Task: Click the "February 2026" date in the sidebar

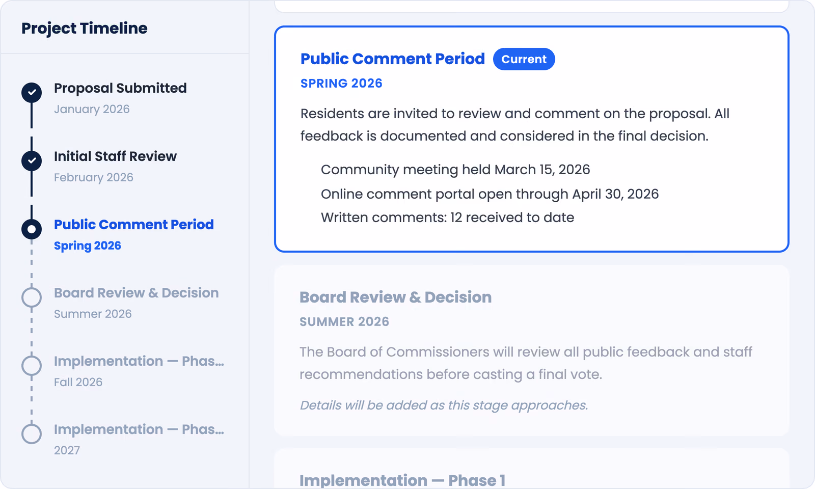Action: 94,177
